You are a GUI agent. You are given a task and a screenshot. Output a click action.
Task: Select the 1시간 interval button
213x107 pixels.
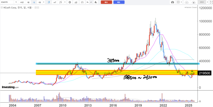pyautogui.click(x=22, y=2)
